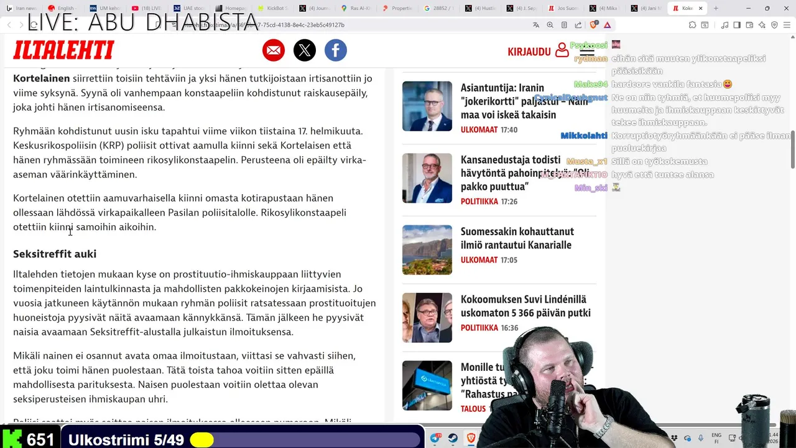Click the browser address bar URL
The width and height of the screenshot is (796, 448).
[x=348, y=25]
